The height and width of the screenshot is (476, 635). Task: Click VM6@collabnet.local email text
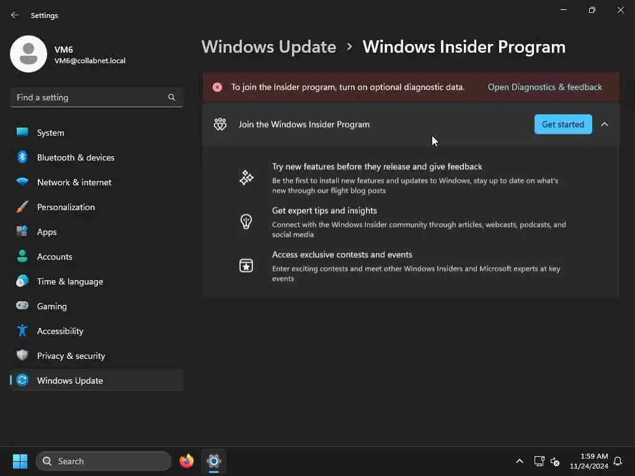(90, 61)
